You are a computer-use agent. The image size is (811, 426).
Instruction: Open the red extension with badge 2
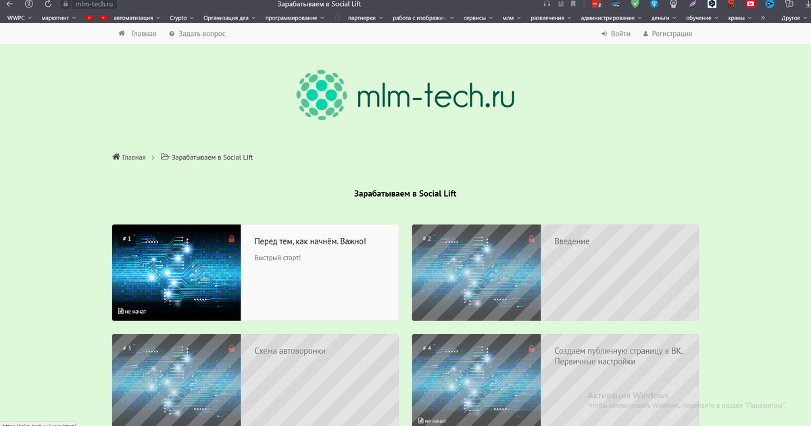[x=596, y=4]
